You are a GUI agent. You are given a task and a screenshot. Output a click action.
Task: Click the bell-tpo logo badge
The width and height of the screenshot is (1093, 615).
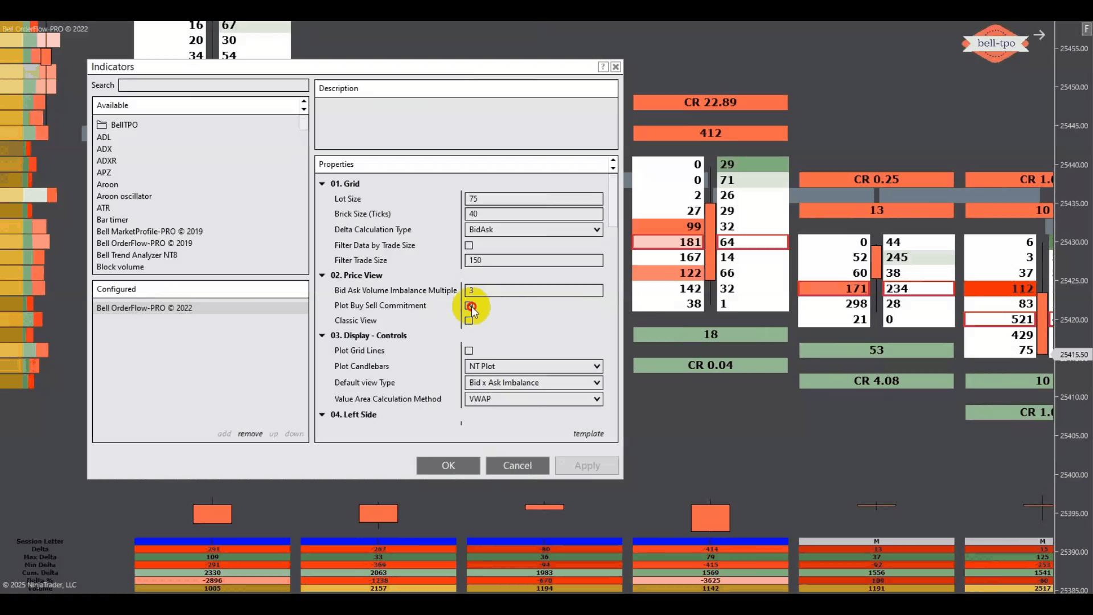click(x=996, y=43)
